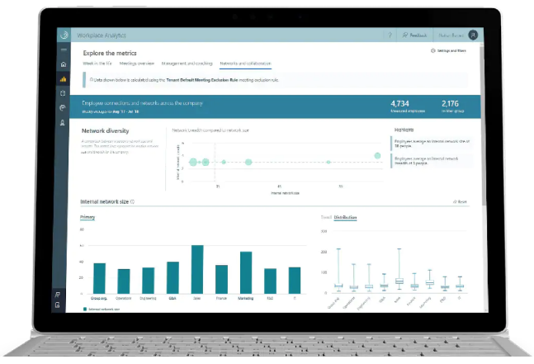Click the Internal network size legend swatch
Image resolution: width=534 pixels, height=364 pixels.
pyautogui.click(x=85, y=310)
